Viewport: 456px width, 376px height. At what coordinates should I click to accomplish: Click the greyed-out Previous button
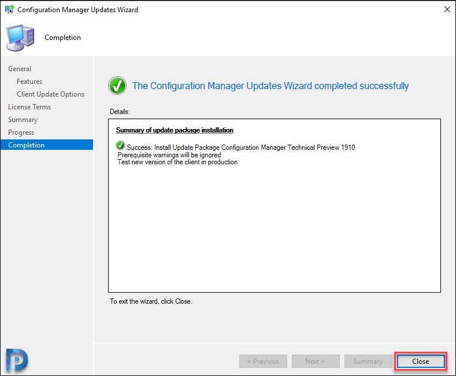pos(263,361)
